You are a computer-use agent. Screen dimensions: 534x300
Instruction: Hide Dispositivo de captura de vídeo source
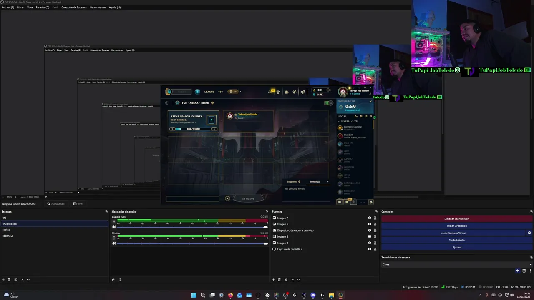[369, 230]
